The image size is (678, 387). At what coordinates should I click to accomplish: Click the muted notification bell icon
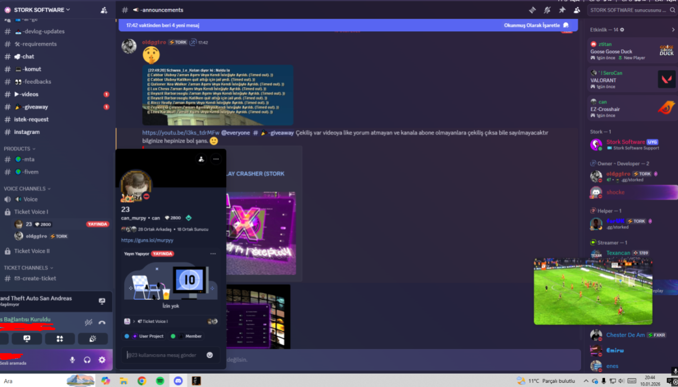click(547, 10)
